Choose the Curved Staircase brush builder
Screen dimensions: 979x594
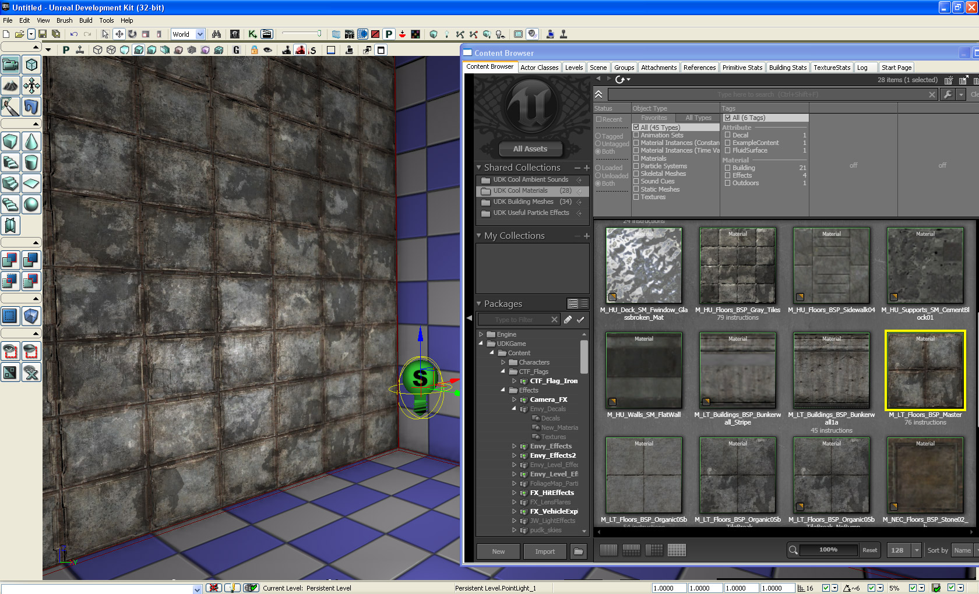coord(10,162)
